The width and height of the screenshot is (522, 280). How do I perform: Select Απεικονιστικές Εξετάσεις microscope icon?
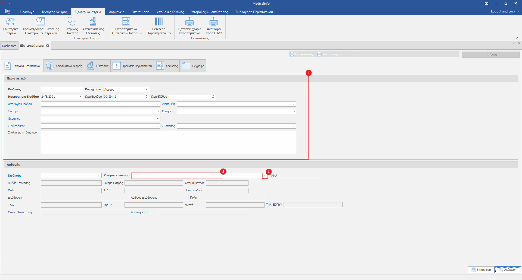(x=93, y=22)
